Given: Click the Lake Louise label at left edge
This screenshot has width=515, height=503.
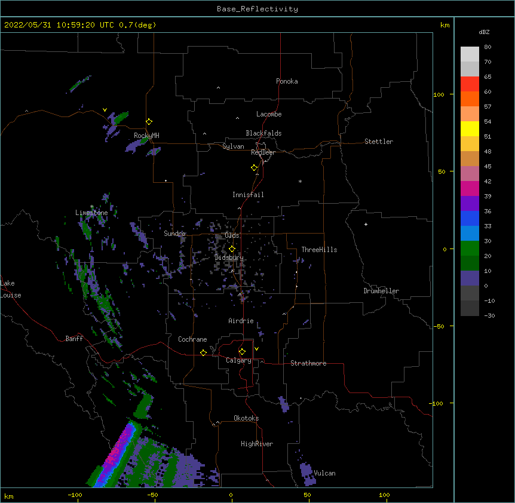Looking at the screenshot, I should 11,289.
